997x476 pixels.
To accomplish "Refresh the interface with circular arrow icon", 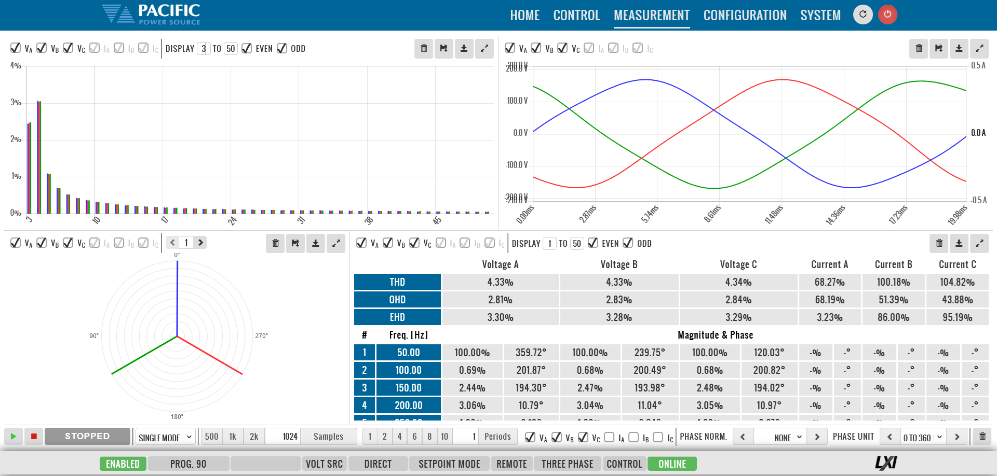I will [863, 15].
